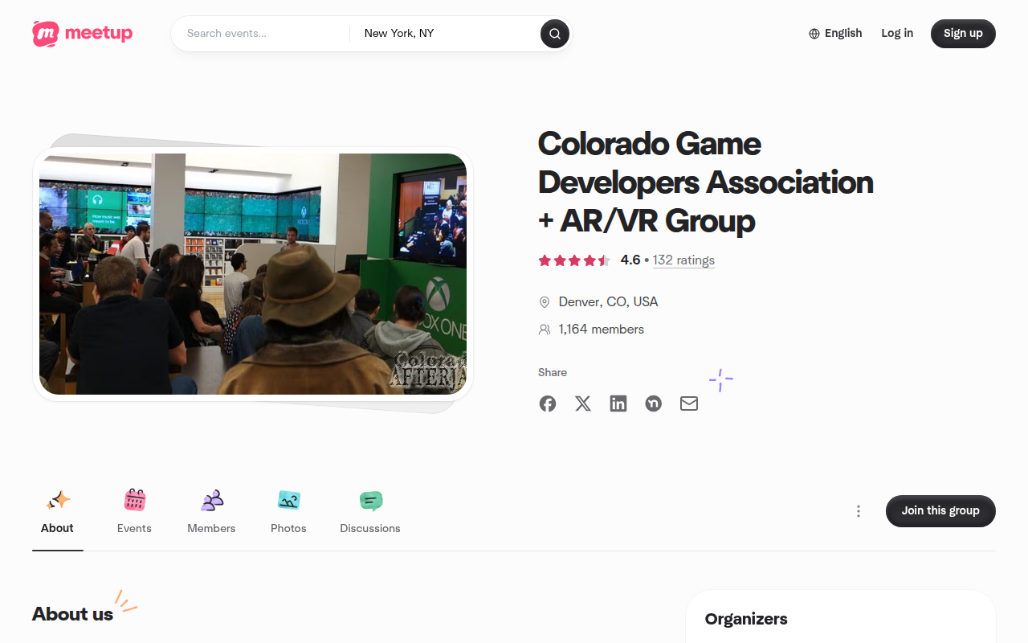Switch to the Events tab
The width and height of the screenshot is (1028, 643).
click(134, 511)
